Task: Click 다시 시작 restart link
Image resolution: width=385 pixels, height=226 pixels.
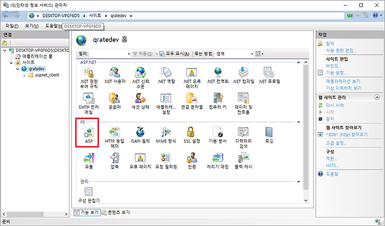Action: pyautogui.click(x=335, y=105)
